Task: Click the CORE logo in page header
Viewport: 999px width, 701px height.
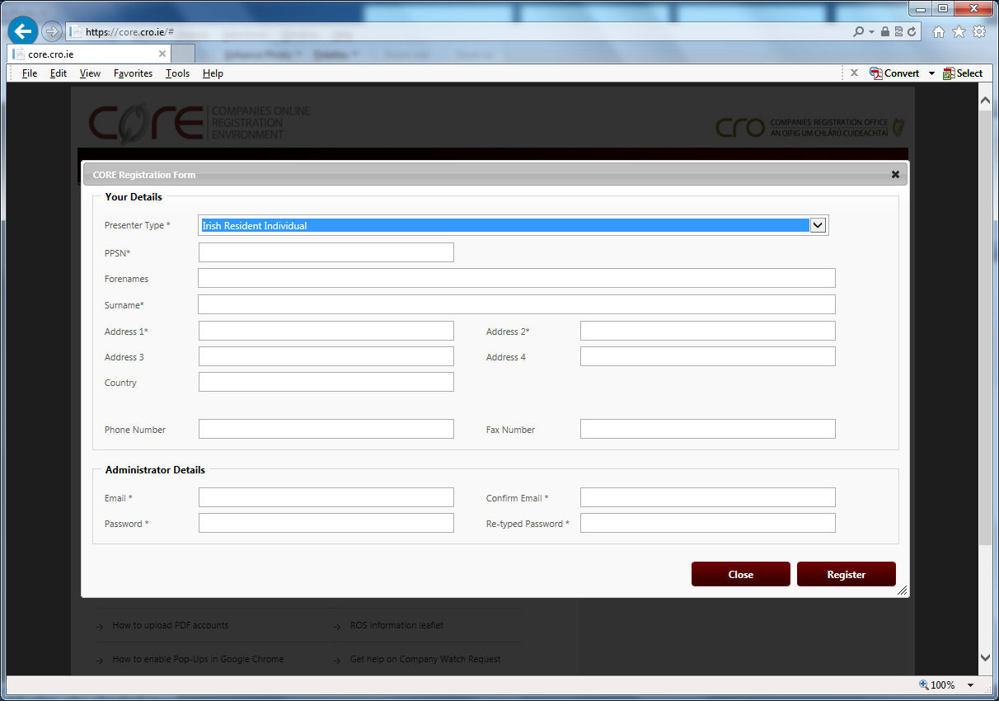Action: (199, 123)
